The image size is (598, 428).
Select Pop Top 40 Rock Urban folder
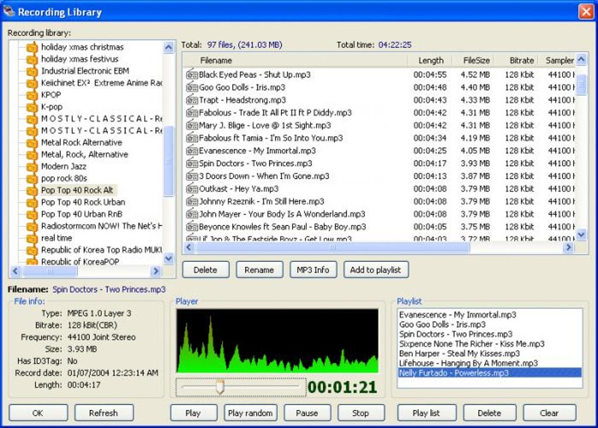(x=83, y=202)
